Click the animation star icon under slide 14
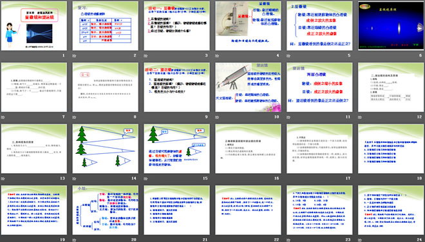 pos(74,178)
